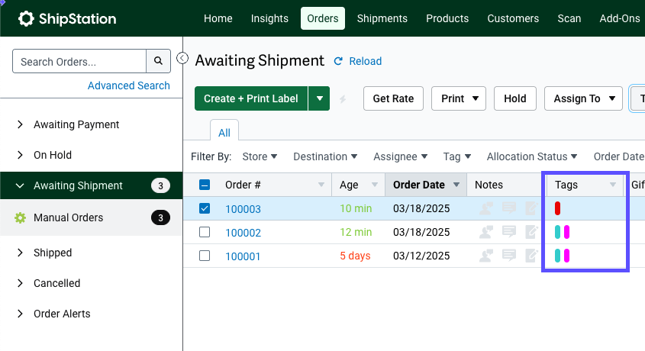Image resolution: width=645 pixels, height=351 pixels.
Task: Open the Assign To dropdown
Action: pyautogui.click(x=583, y=98)
